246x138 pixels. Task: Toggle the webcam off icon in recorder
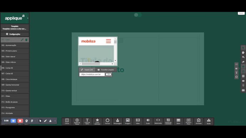(x=26, y=121)
